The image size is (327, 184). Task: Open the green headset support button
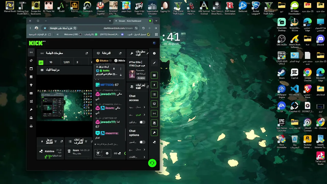pos(152,163)
